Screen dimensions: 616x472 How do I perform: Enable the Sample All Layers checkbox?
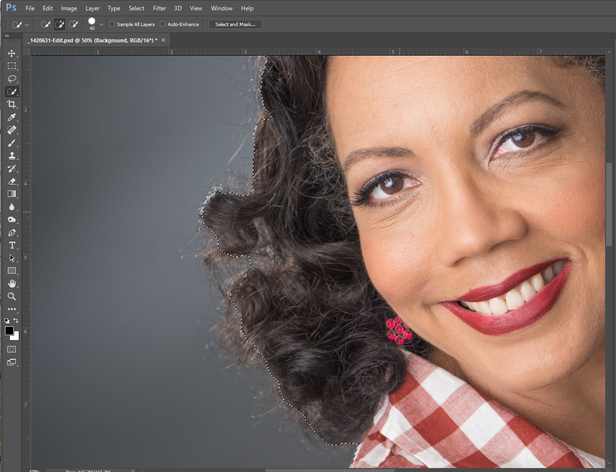[x=112, y=24]
